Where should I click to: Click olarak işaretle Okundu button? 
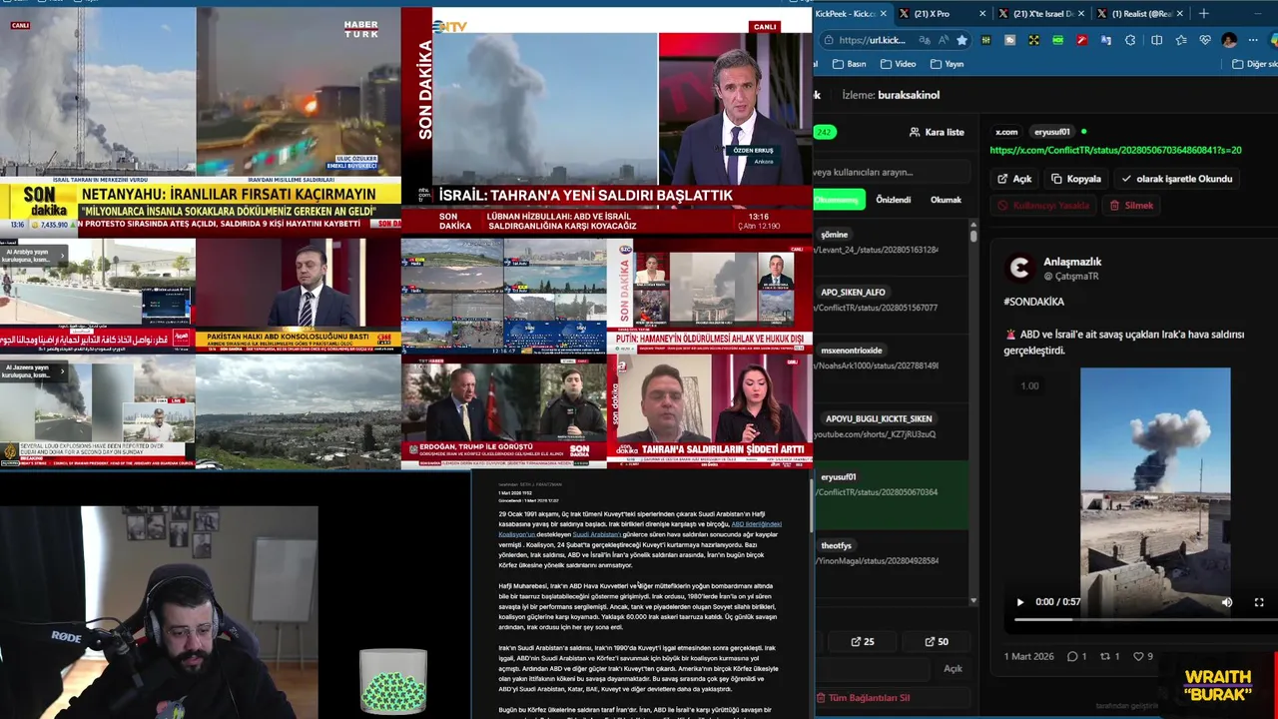pos(1177,179)
